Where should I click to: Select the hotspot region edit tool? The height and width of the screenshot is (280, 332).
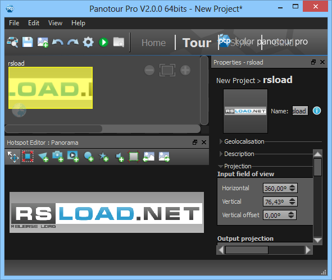click(28, 157)
